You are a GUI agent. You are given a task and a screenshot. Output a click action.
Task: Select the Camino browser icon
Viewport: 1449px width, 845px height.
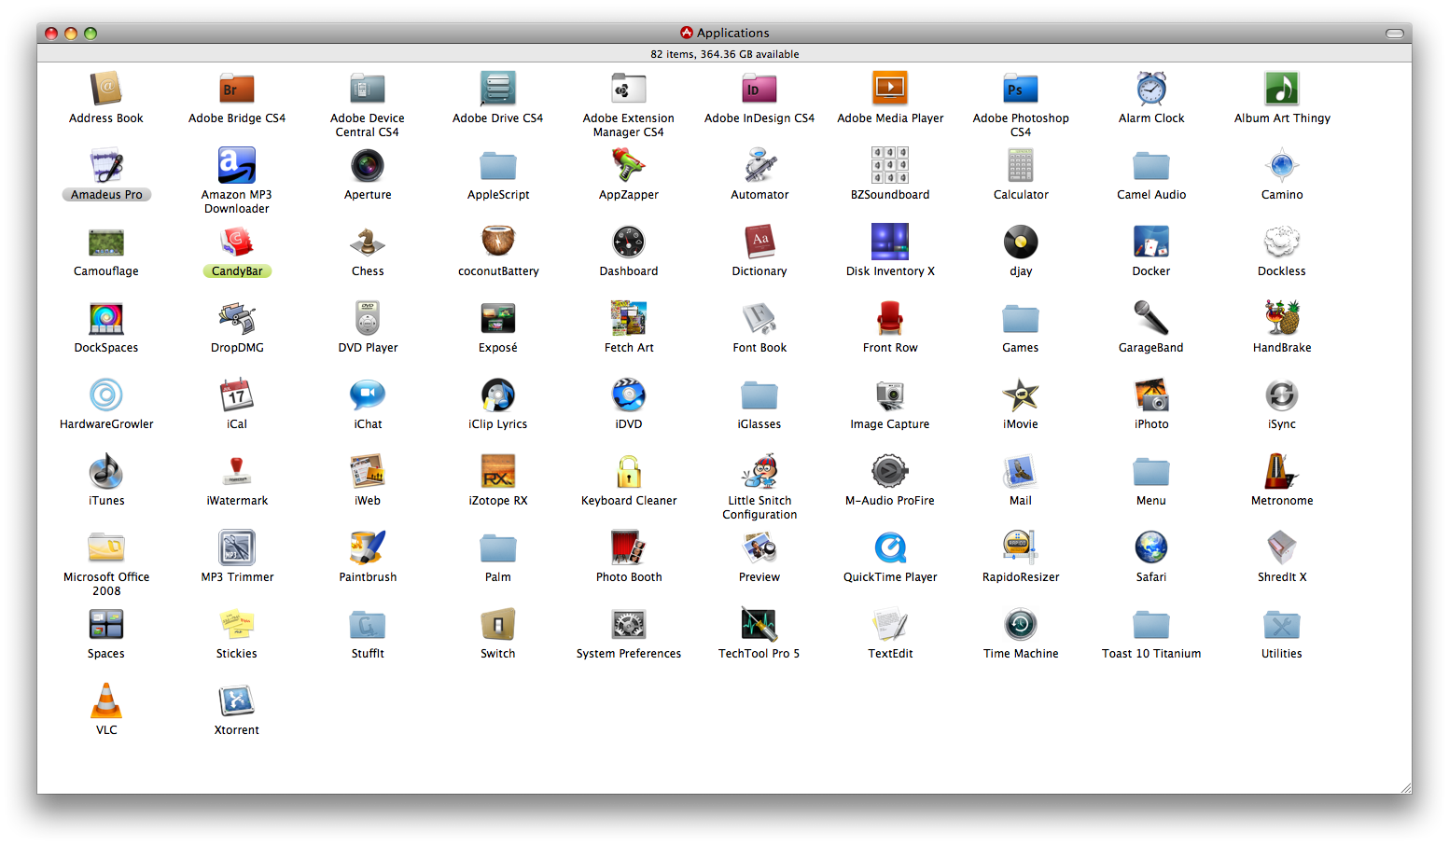(1282, 165)
